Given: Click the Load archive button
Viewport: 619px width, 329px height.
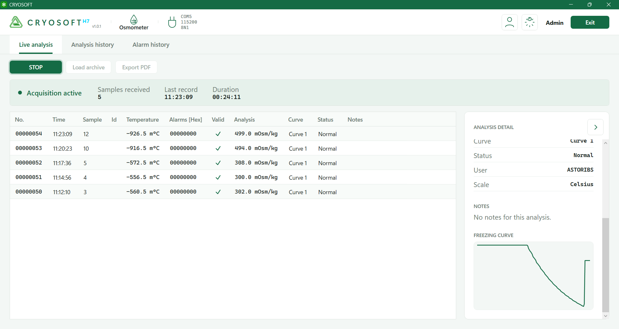Looking at the screenshot, I should point(89,67).
